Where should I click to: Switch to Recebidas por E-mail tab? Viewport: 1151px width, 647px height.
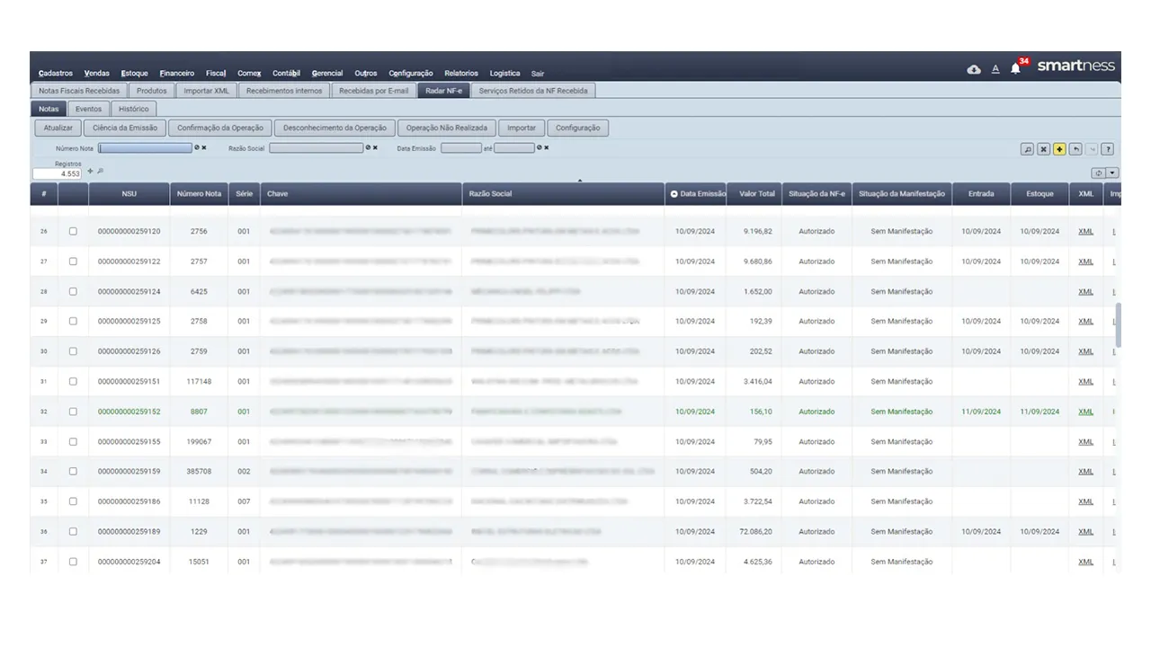pos(373,91)
